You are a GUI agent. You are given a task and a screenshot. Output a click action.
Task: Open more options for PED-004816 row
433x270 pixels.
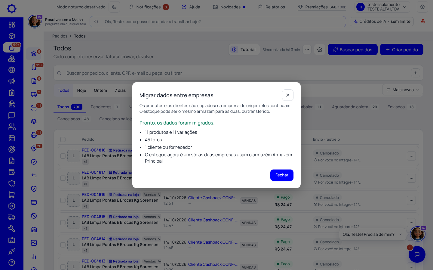411,200
